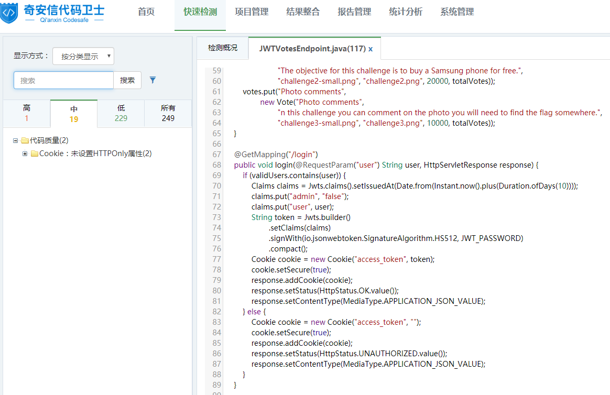Open the 所有 defects tab
The width and height of the screenshot is (610, 395).
pos(168,113)
